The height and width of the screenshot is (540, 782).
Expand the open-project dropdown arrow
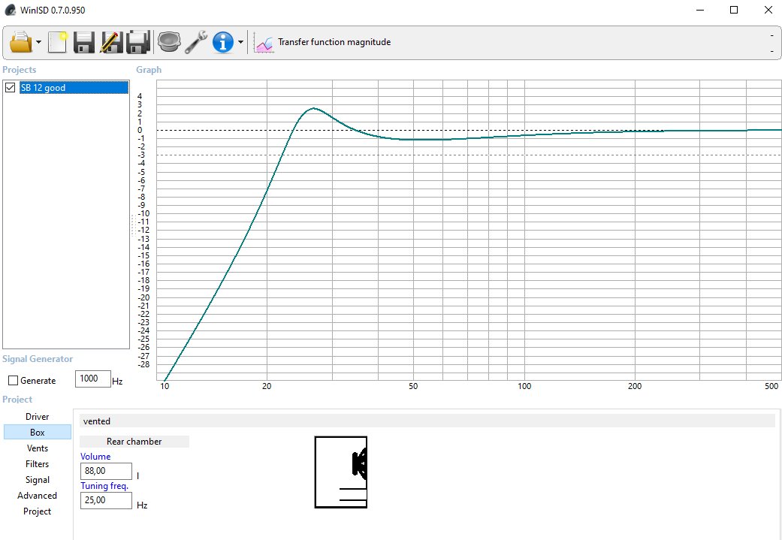click(x=39, y=42)
